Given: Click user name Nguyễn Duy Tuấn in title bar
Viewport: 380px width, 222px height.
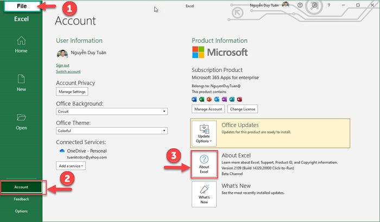Looking at the screenshot, I should coord(264,5).
